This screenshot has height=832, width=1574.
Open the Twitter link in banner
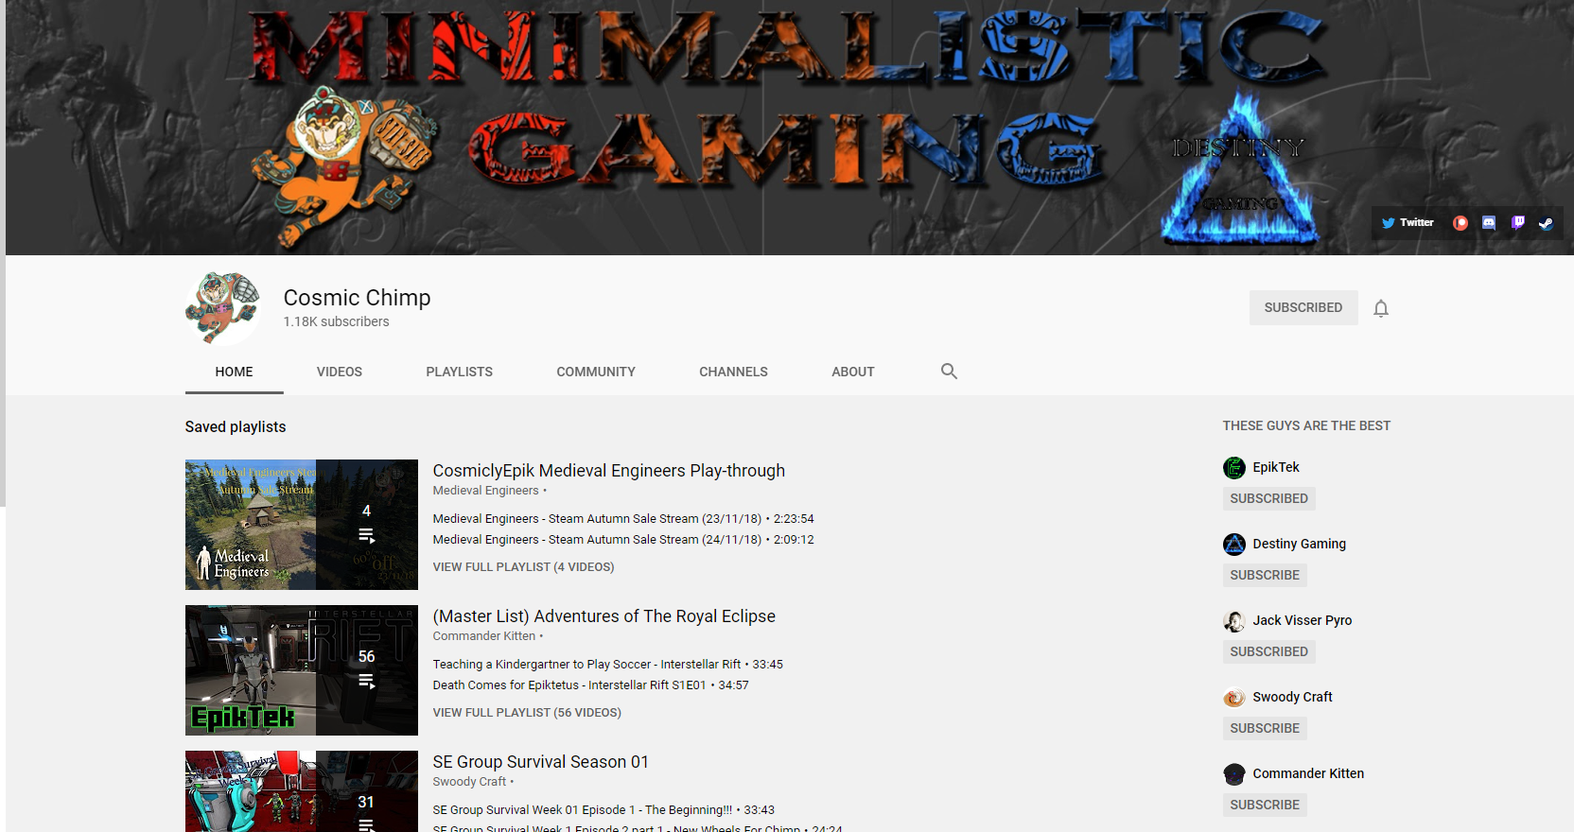[1408, 223]
